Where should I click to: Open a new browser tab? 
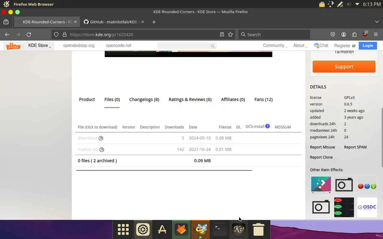154,22
